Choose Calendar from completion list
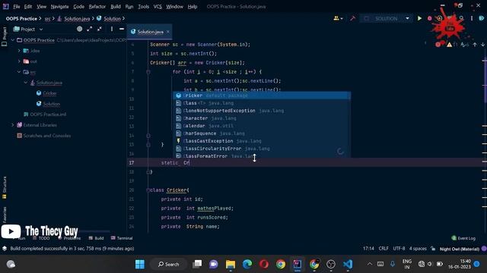This screenshot has width=487, height=273. pyautogui.click(x=262, y=126)
